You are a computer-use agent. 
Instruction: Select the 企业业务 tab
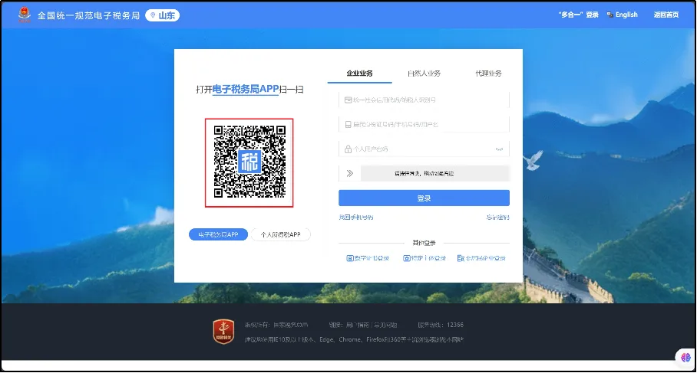tap(359, 74)
